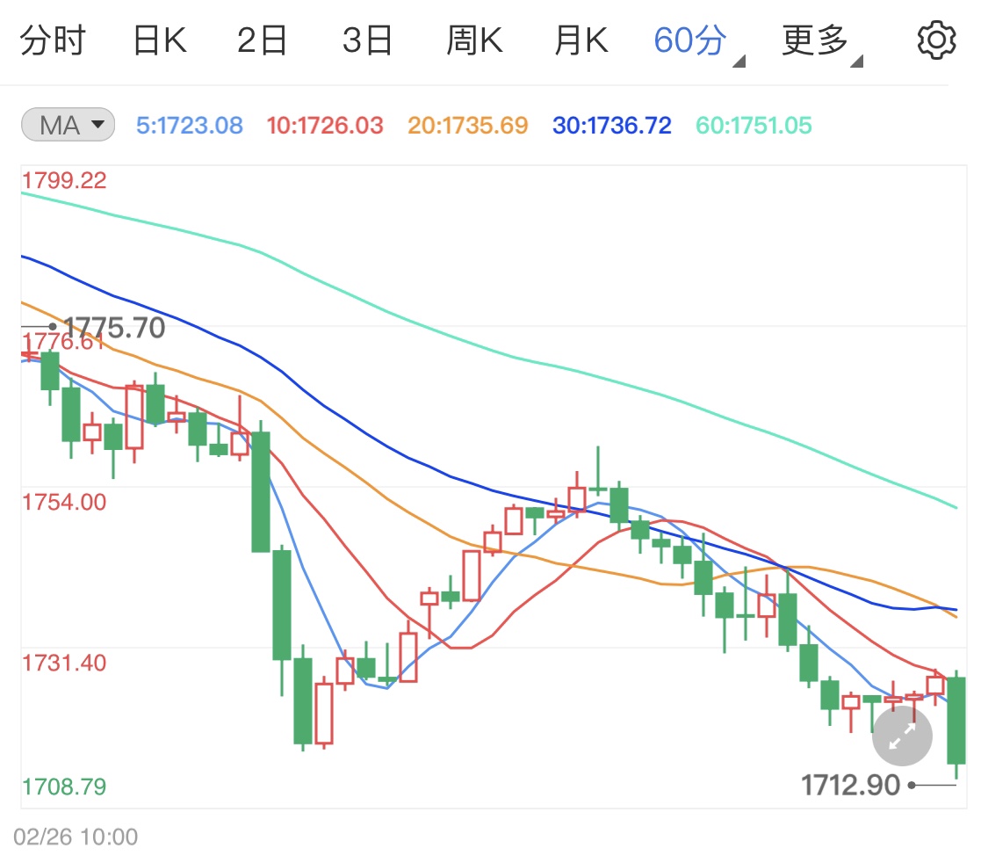This screenshot has height=863, width=988.
Task: Switch to the 日K tab
Action: 160,40
